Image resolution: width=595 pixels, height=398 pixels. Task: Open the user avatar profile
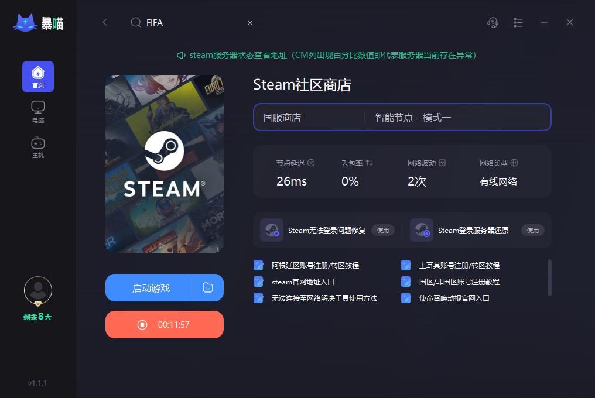point(38,291)
